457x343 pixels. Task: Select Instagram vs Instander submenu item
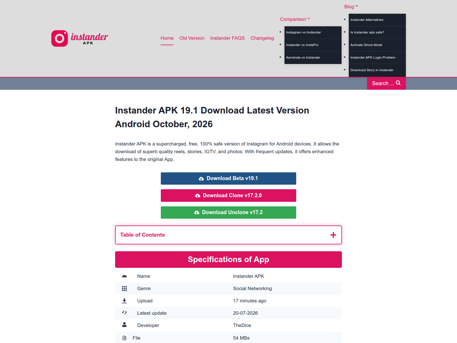click(313, 32)
